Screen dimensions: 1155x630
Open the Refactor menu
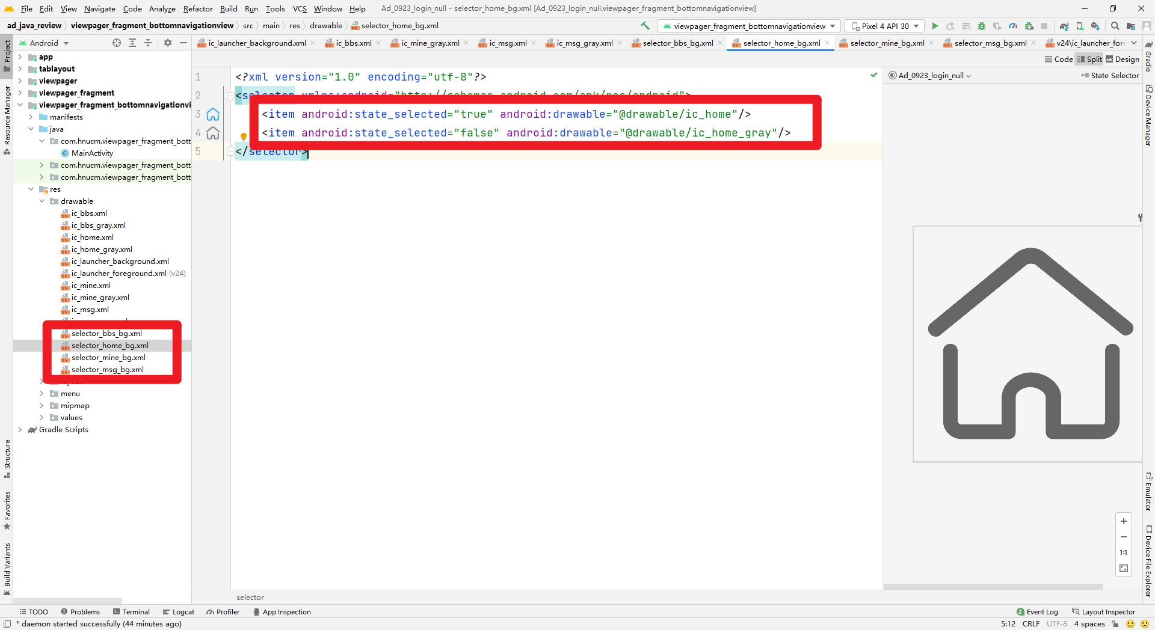tap(198, 8)
